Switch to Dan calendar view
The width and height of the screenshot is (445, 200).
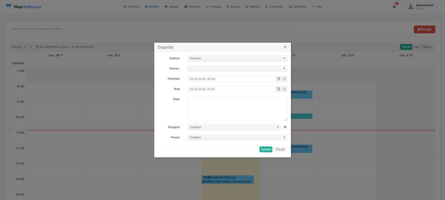[416, 47]
